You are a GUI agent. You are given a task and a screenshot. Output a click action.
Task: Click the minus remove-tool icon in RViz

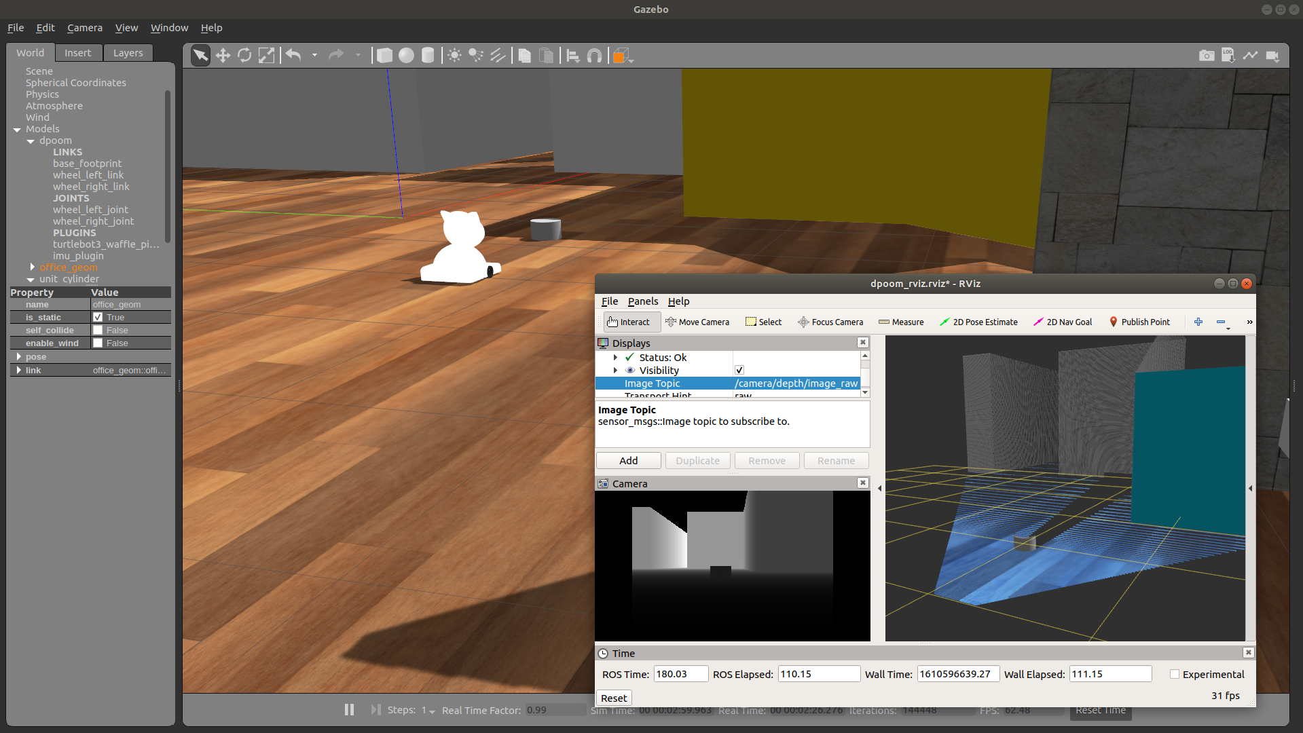click(x=1221, y=322)
